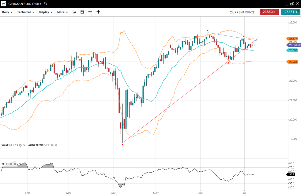
Task: Open VWAP indicator settings gear
Action: (x=21, y=145)
